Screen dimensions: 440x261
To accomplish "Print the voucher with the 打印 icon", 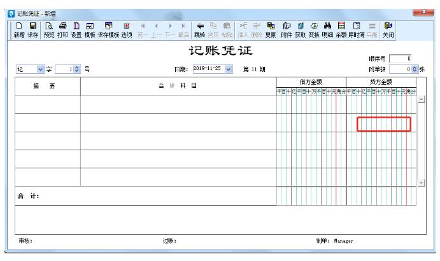I will click(63, 30).
